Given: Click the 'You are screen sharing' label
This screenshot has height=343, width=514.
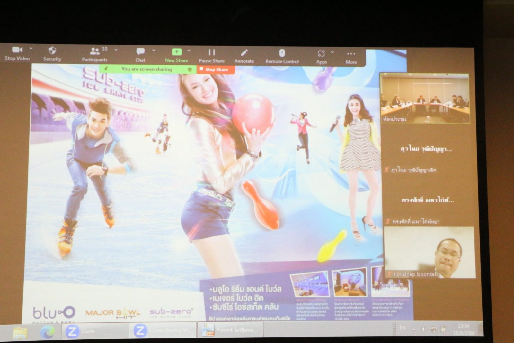Looking at the screenshot, I should point(146,69).
